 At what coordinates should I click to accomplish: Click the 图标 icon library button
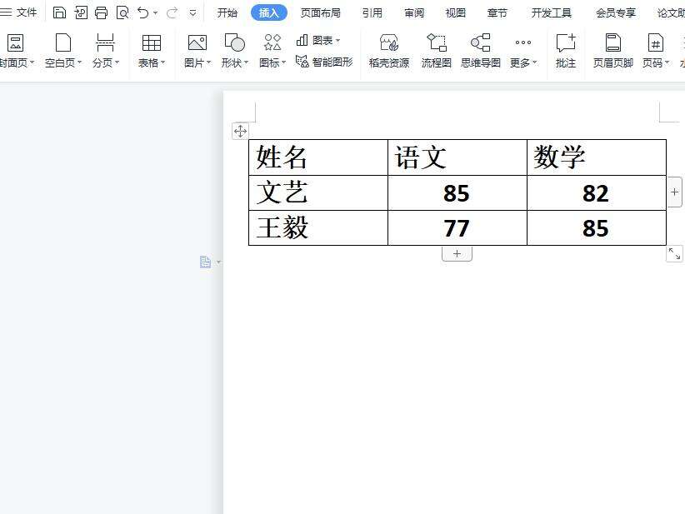pyautogui.click(x=272, y=42)
